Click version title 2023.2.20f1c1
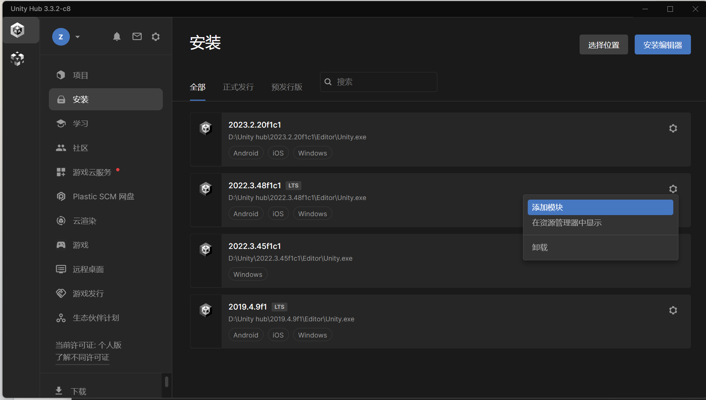This screenshot has width=706, height=400. click(255, 125)
